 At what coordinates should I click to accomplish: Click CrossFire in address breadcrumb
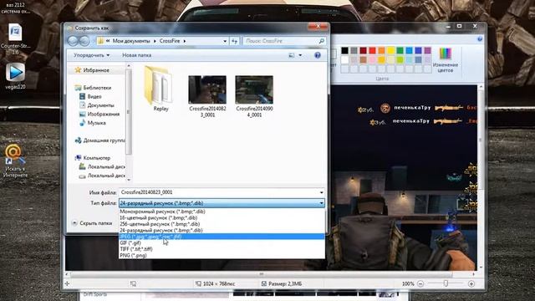[170, 41]
